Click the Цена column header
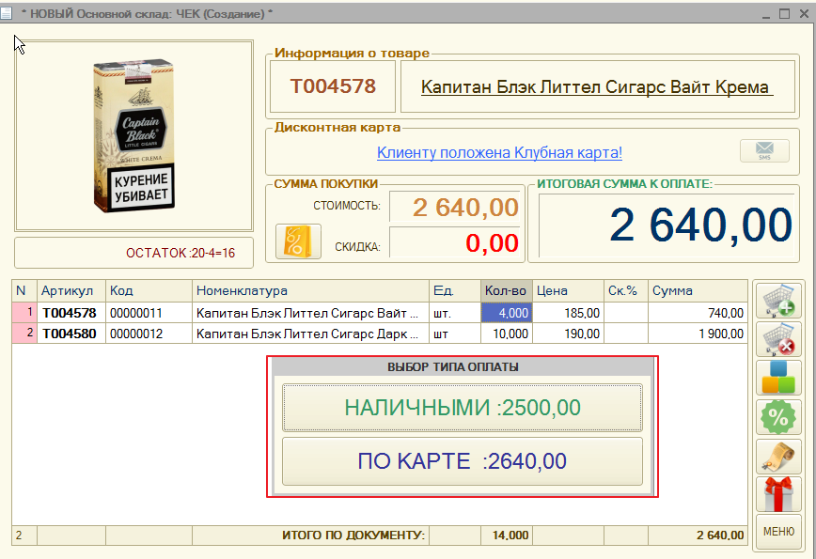 [x=568, y=290]
